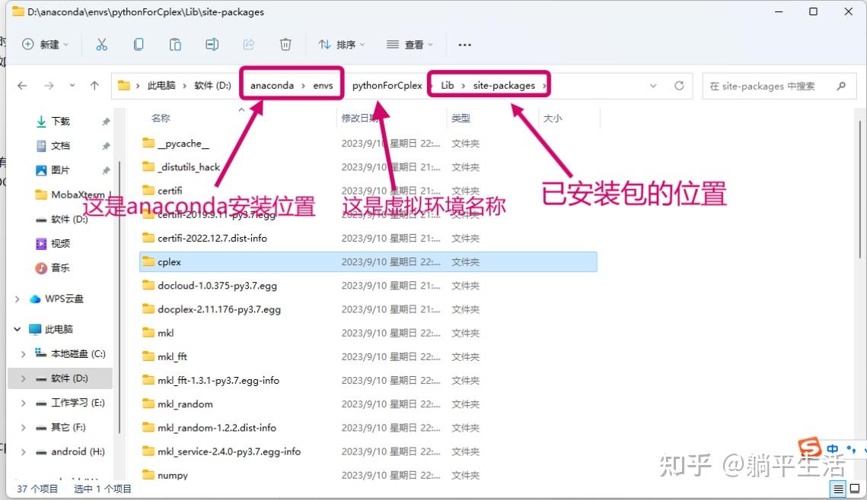This screenshot has width=867, height=500.
Task: Switch to large icons view layout
Action: pos(856,489)
